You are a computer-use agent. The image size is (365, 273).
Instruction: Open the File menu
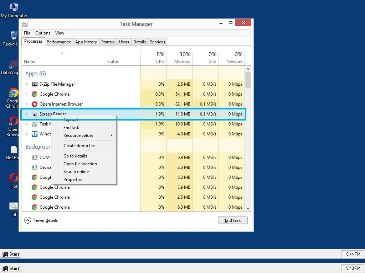27,33
